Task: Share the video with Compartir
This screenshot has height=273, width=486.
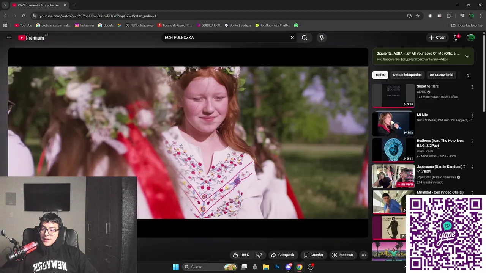Action: pyautogui.click(x=282, y=255)
